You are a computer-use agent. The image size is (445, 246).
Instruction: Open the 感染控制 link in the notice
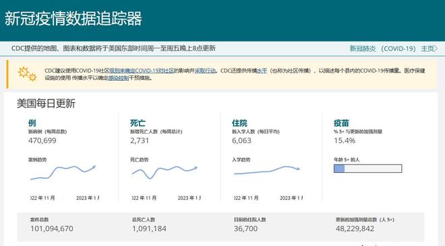point(119,78)
